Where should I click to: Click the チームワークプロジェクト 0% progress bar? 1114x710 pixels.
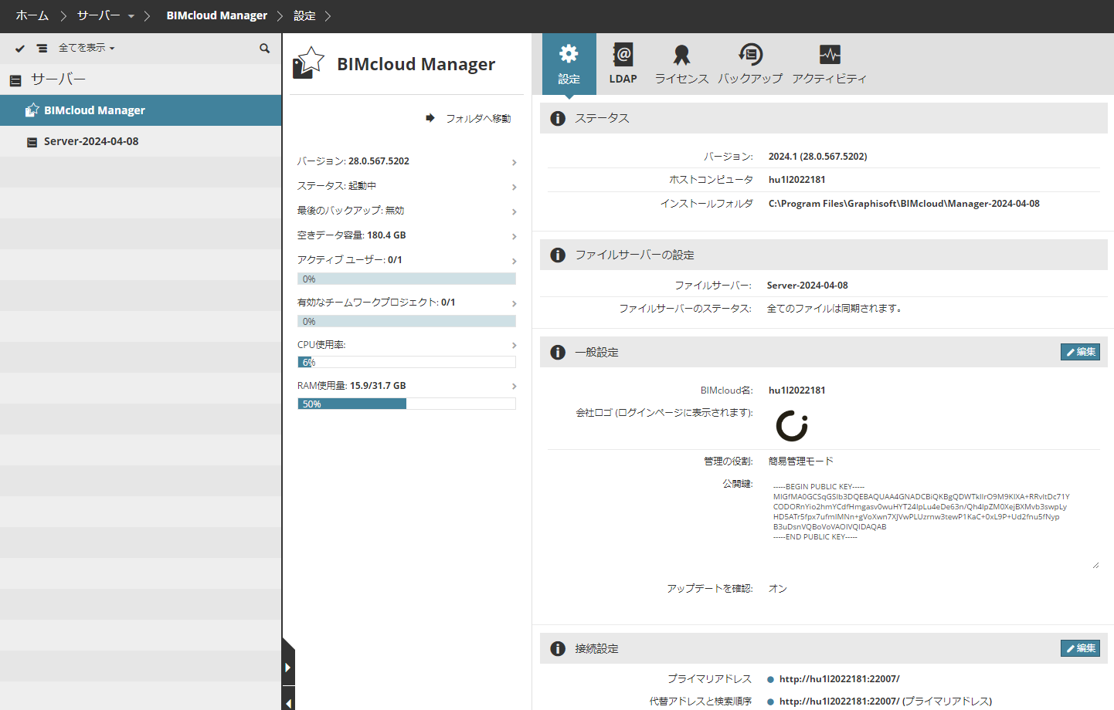click(x=406, y=321)
